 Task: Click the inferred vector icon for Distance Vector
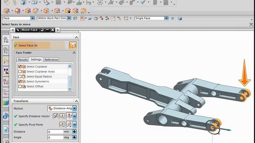point(69,116)
